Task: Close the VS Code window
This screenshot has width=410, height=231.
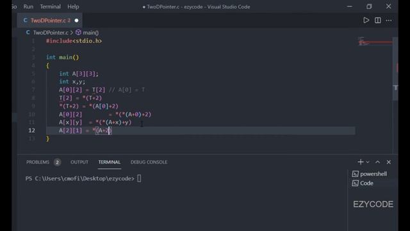Action: (389, 6)
